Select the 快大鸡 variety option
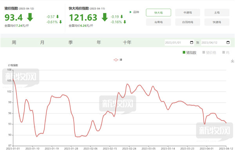Screen dimensions: 235x153 click(158, 12)
